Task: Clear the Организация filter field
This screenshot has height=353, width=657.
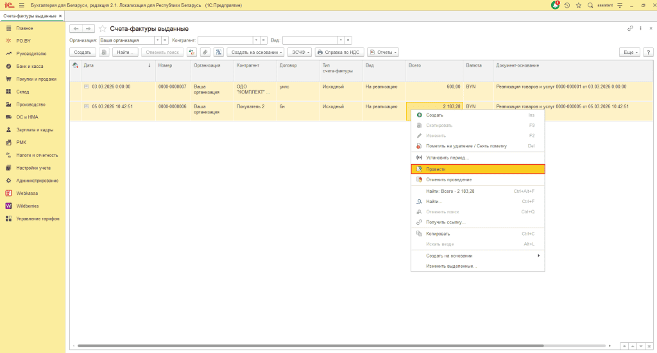Action: click(165, 40)
